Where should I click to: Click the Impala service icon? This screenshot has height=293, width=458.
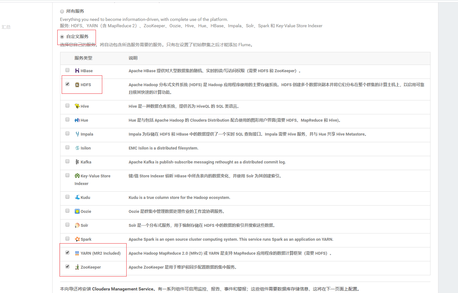[77, 134]
